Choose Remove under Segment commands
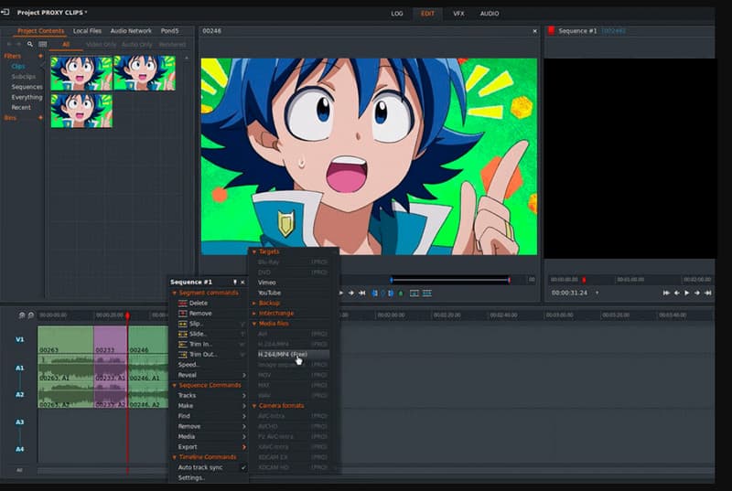This screenshot has height=491, width=732. [200, 314]
